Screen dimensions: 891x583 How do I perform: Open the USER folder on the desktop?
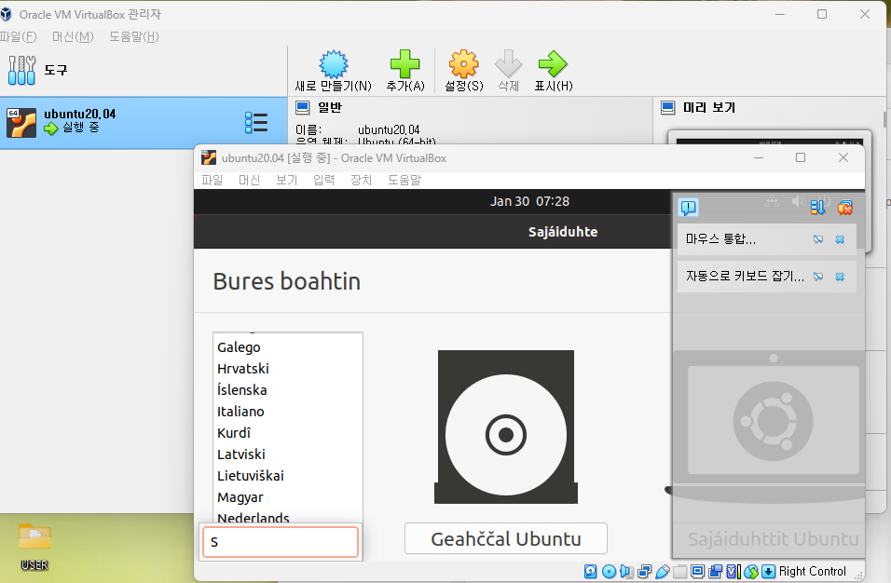click(x=34, y=547)
